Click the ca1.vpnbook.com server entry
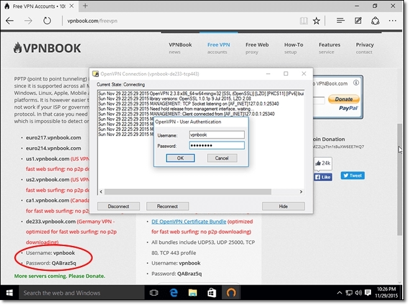409x305 pixels. (47, 200)
